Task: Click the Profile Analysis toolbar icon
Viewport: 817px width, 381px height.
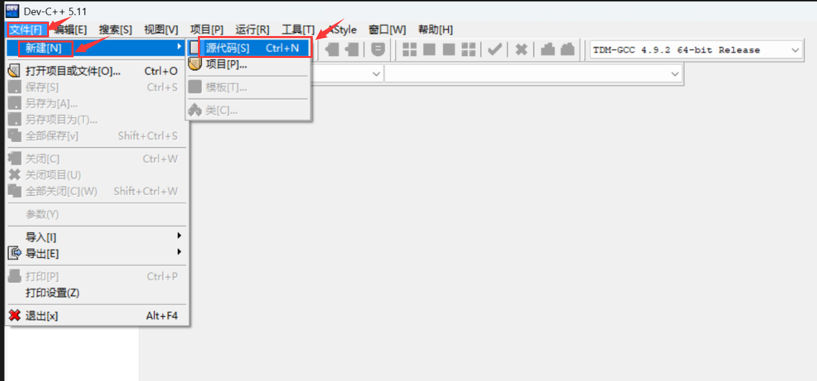Action: 547,50
